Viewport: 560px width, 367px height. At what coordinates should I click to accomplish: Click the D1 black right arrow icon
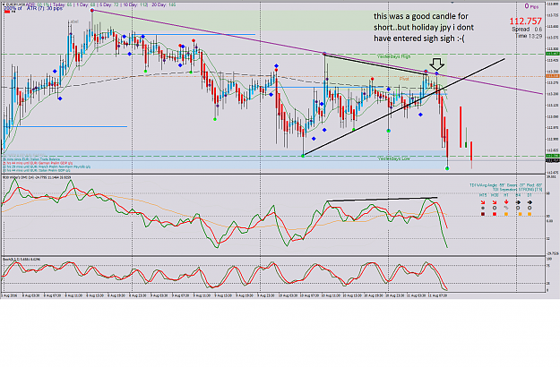[530, 202]
